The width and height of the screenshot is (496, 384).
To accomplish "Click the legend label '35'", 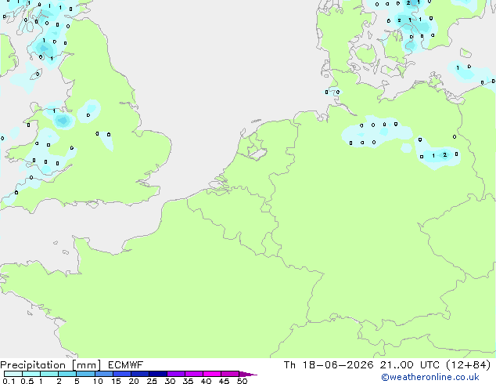I will point(188,381).
